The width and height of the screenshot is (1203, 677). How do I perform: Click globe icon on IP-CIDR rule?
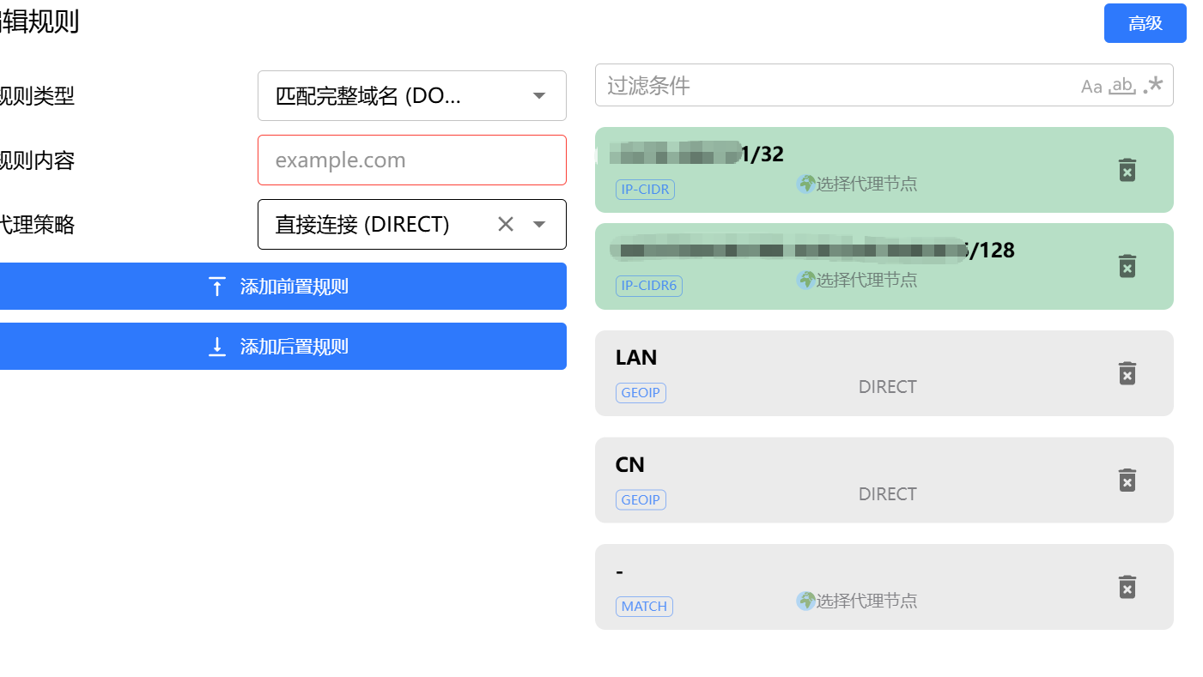[805, 184]
